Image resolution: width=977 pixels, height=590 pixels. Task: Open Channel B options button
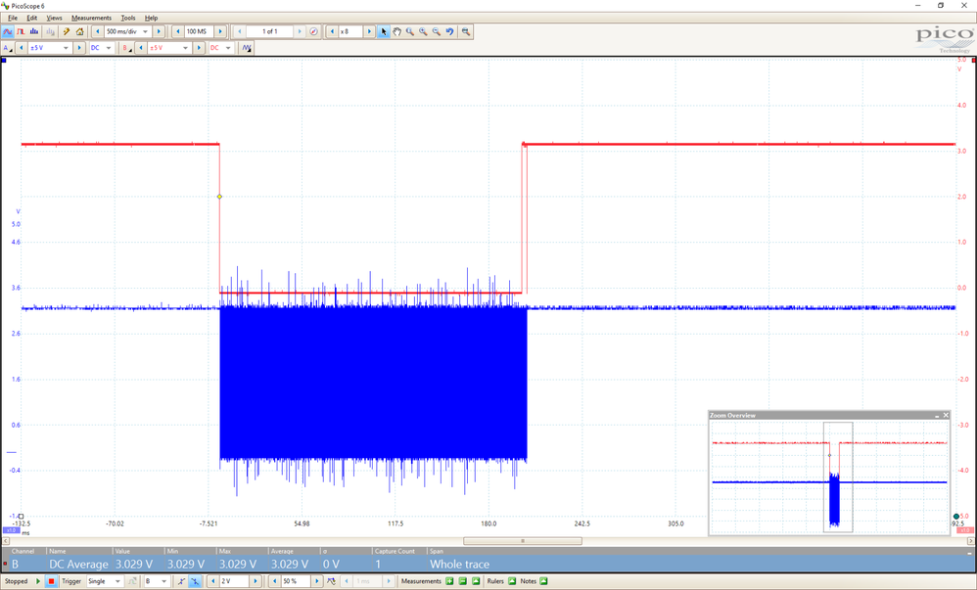point(126,48)
